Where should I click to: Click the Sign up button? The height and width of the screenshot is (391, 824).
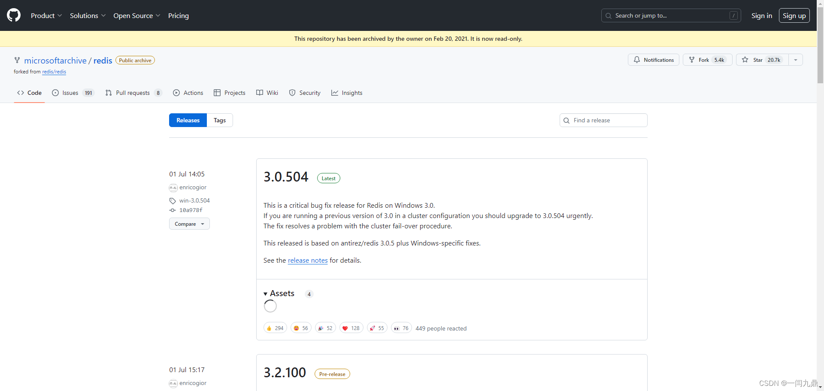tap(794, 15)
